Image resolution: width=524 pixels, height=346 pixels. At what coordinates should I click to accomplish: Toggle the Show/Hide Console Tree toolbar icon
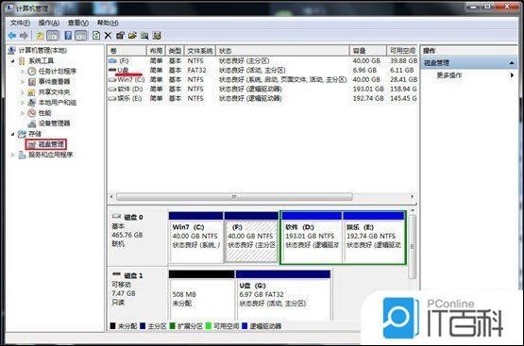tap(53, 36)
